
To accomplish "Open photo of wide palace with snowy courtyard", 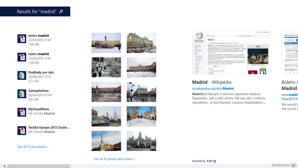I will click(x=141, y=67).
